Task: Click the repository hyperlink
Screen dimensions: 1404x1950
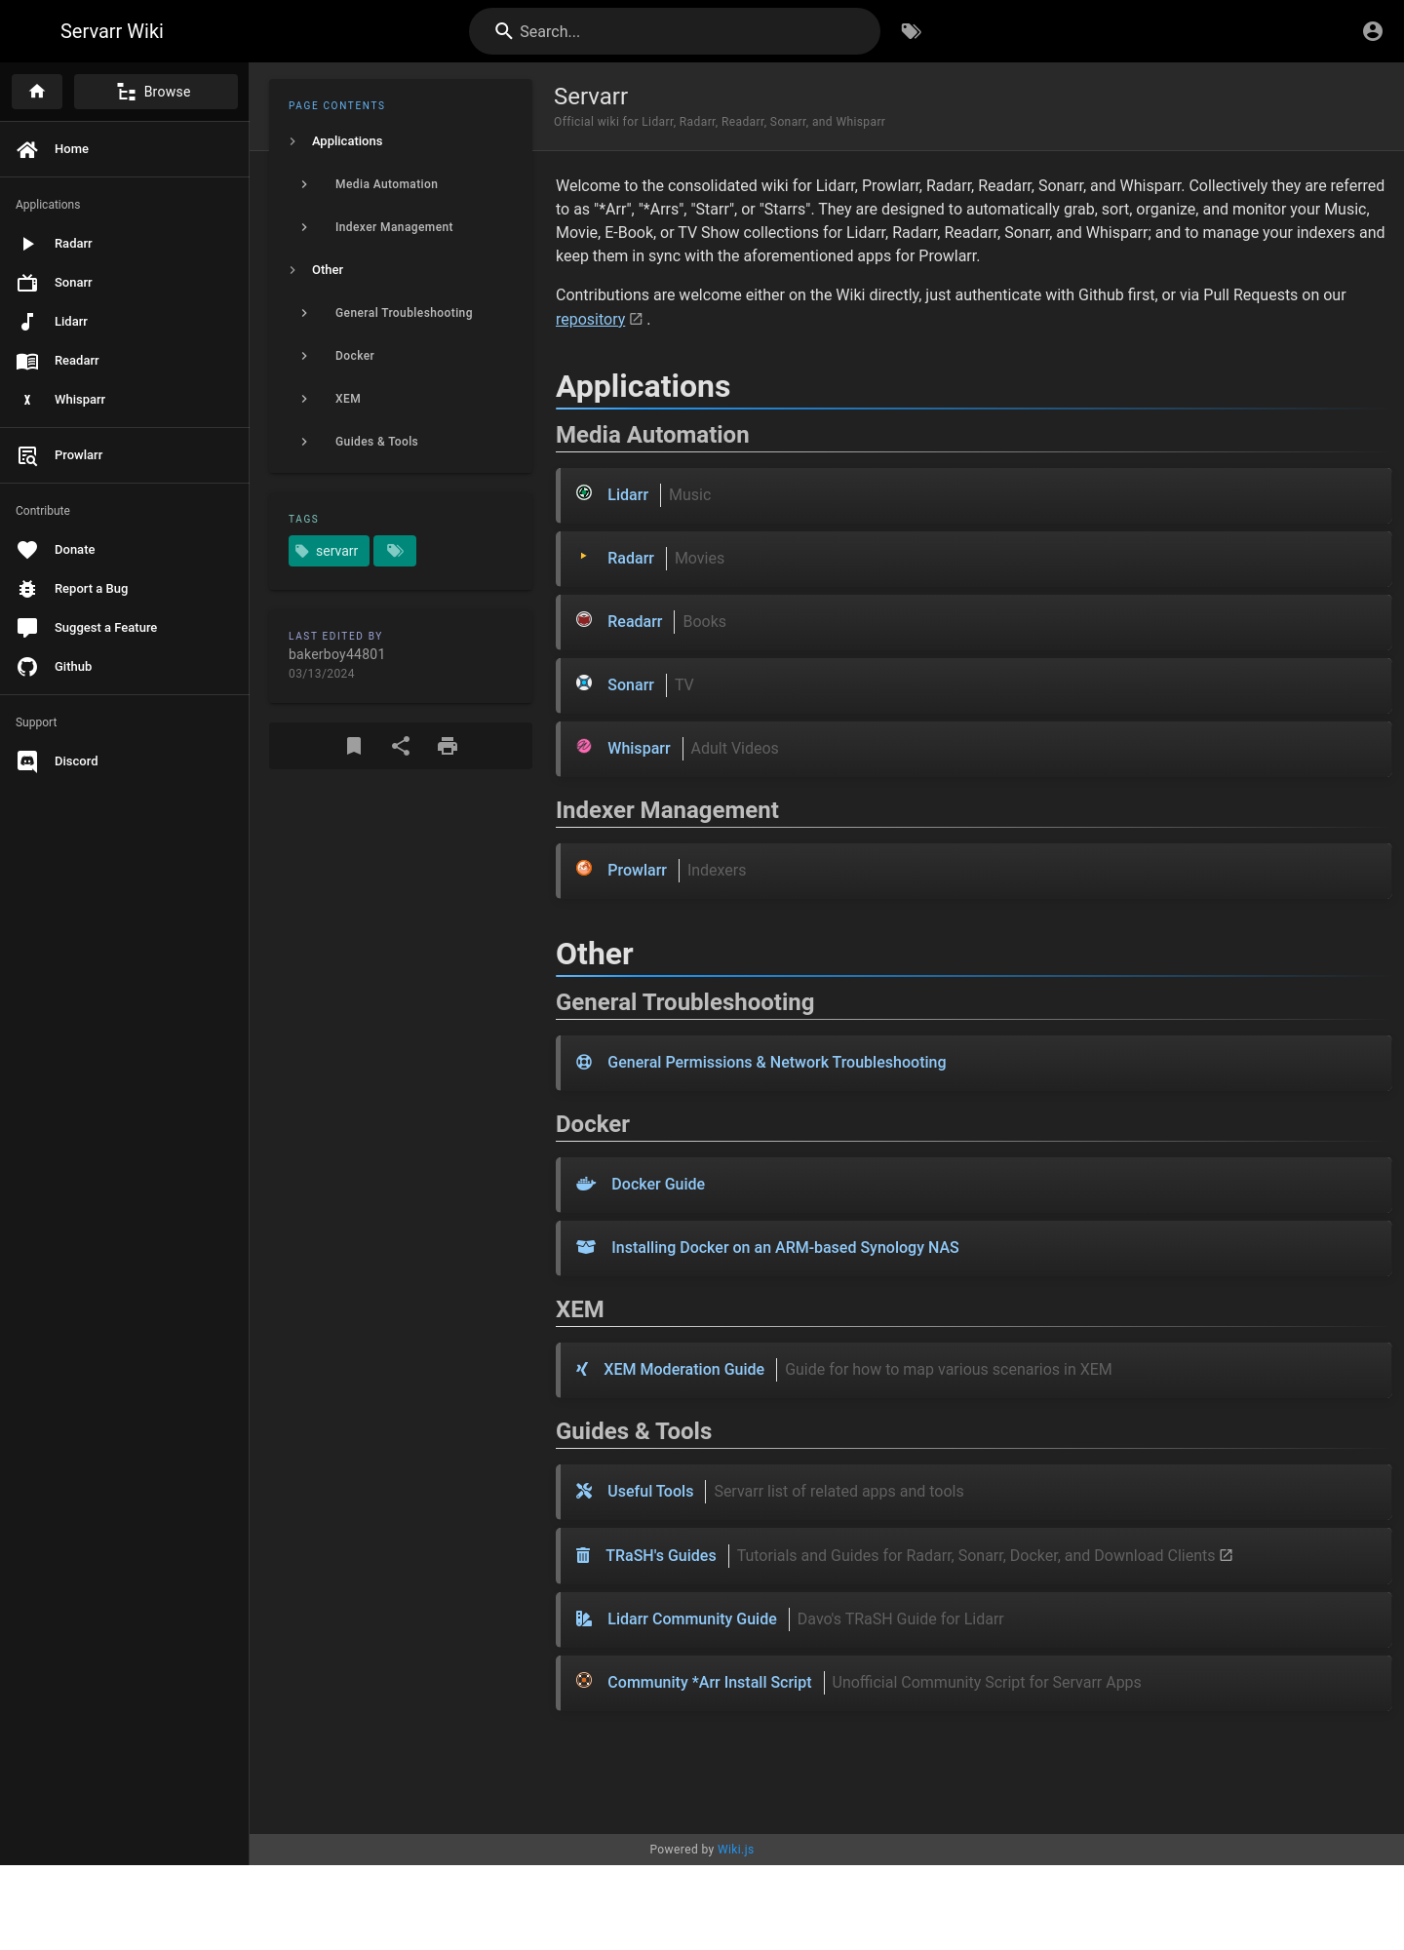Action: (x=590, y=319)
